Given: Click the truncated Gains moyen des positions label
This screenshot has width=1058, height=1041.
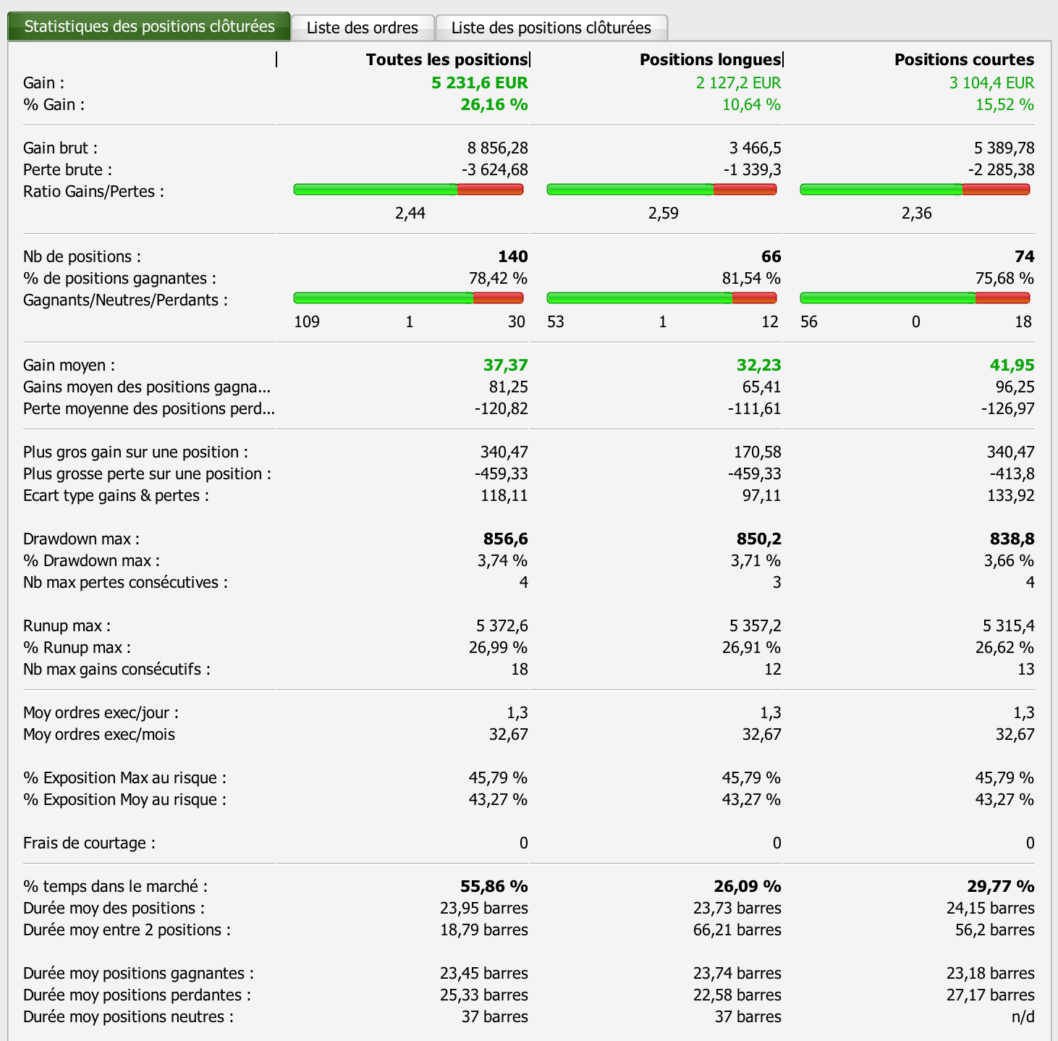Looking at the screenshot, I should coord(147,387).
